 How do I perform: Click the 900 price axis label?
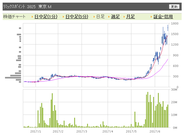[x=176, y=55]
